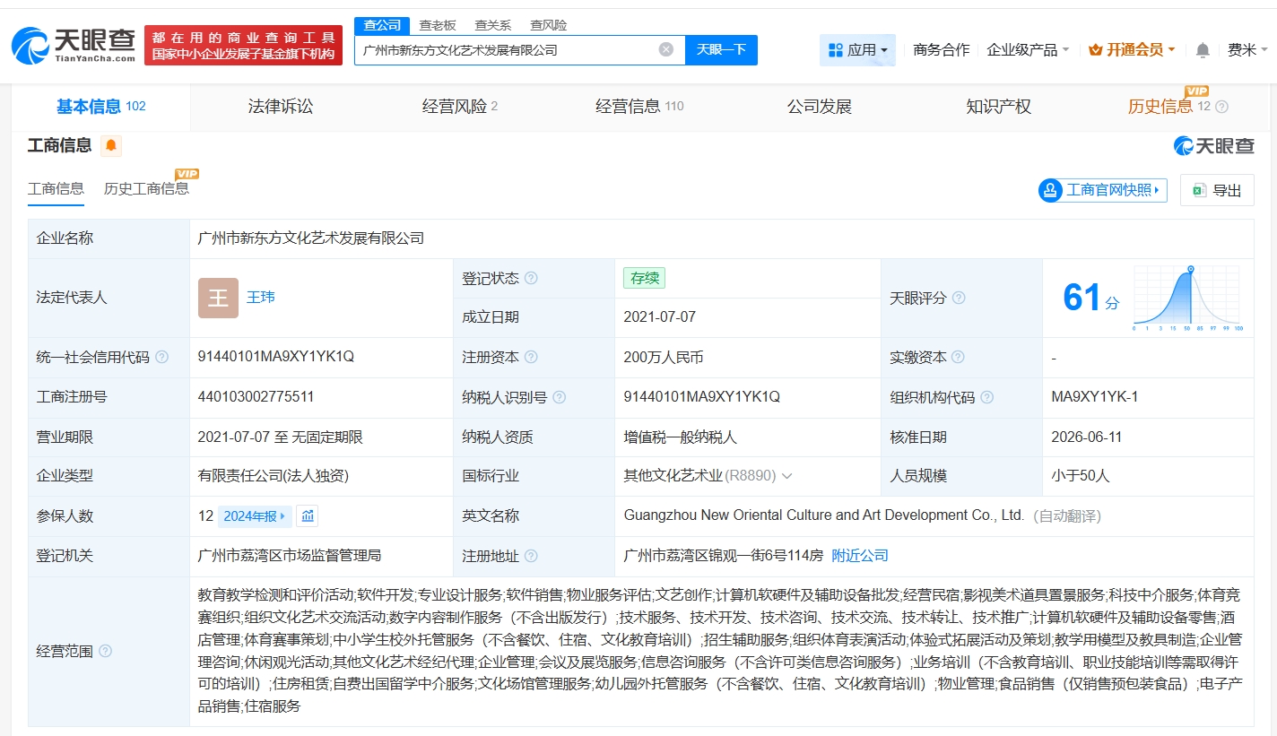Click help icon next to 注册资本

tap(531, 357)
